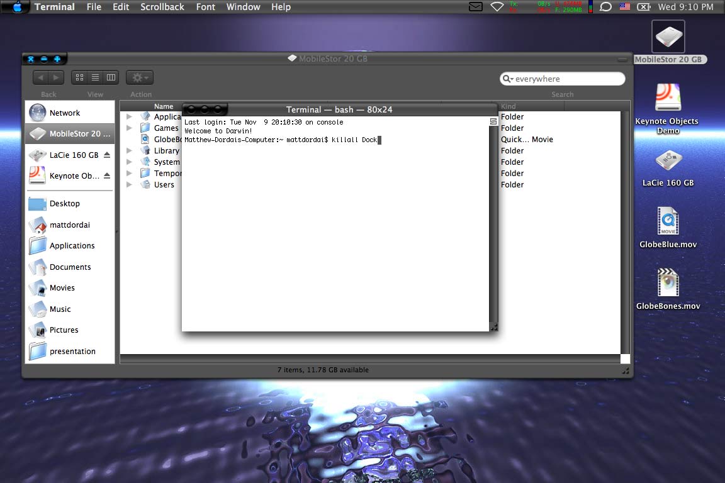
Task: Click the Finder toolbar toggle pill button
Action: pos(622,59)
